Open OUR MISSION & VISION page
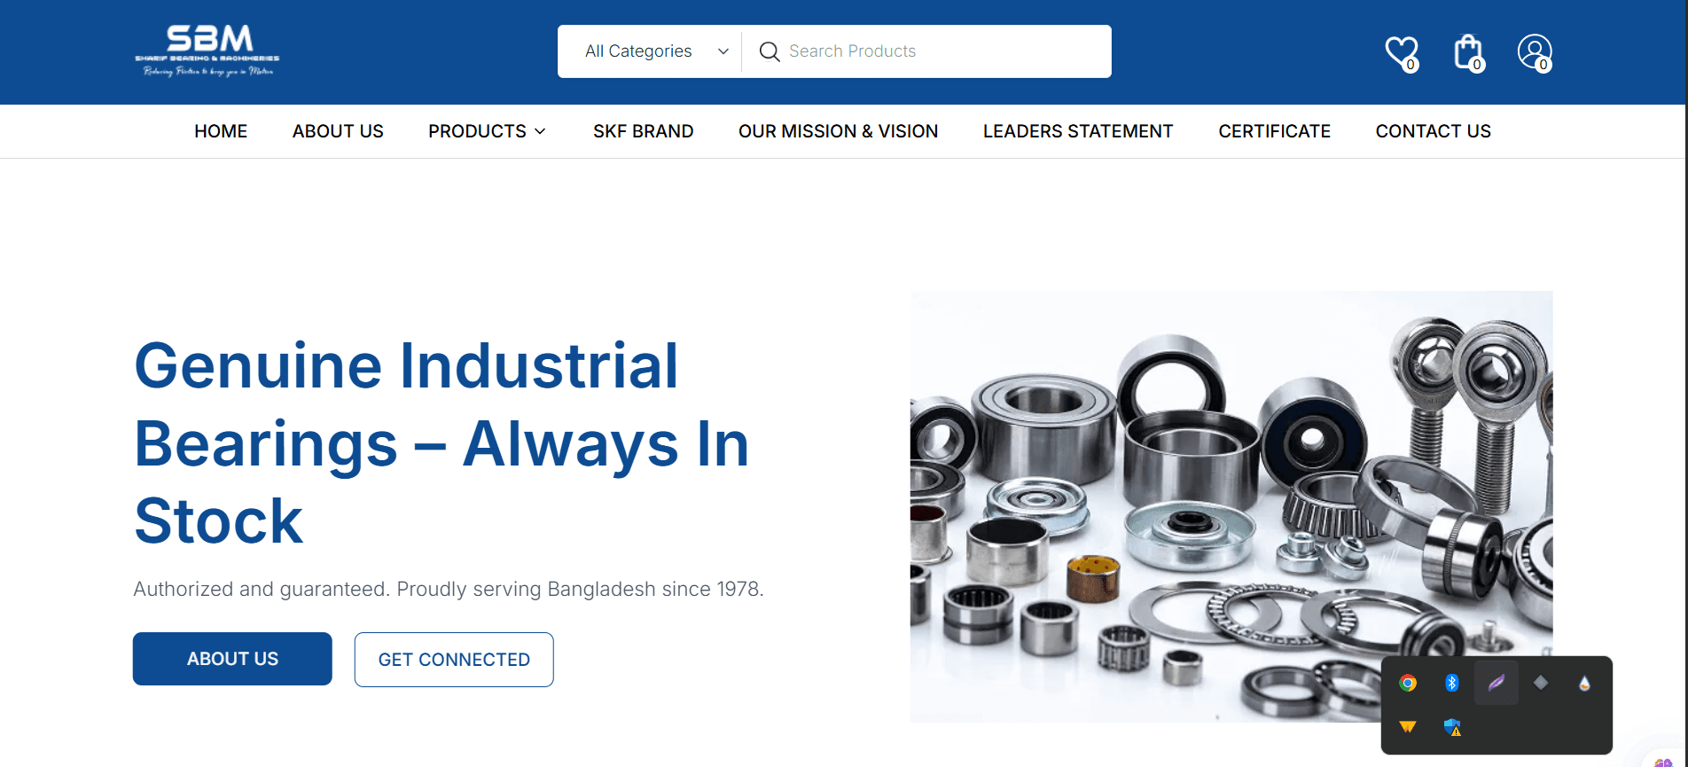Image resolution: width=1688 pixels, height=767 pixels. point(838,131)
